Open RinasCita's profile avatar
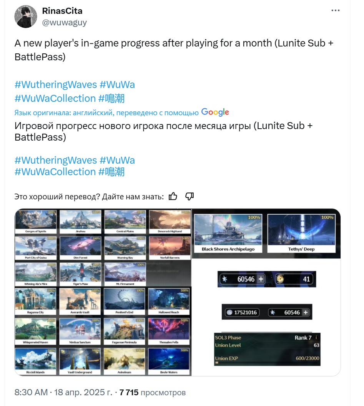The image size is (364, 406). [26, 17]
